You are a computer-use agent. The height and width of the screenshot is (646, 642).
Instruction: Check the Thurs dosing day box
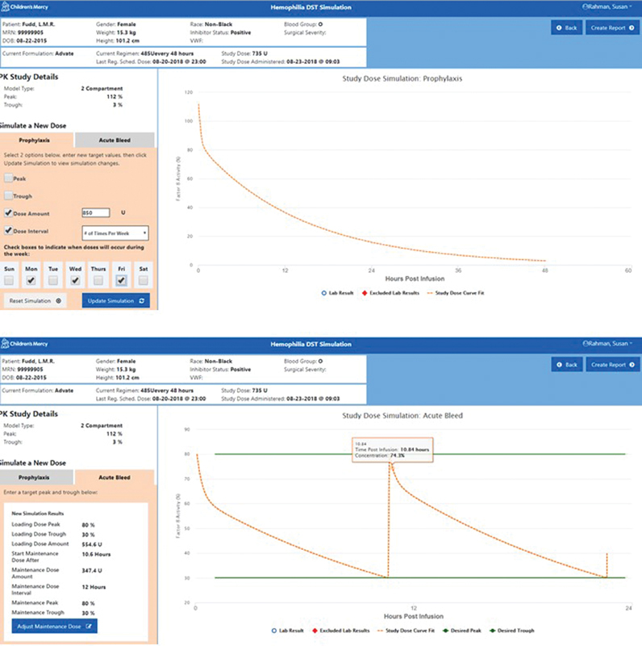[x=98, y=280]
